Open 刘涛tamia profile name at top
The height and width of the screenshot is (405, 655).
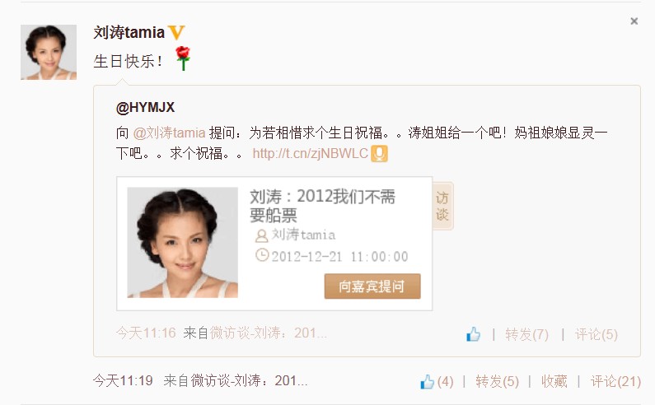click(129, 33)
